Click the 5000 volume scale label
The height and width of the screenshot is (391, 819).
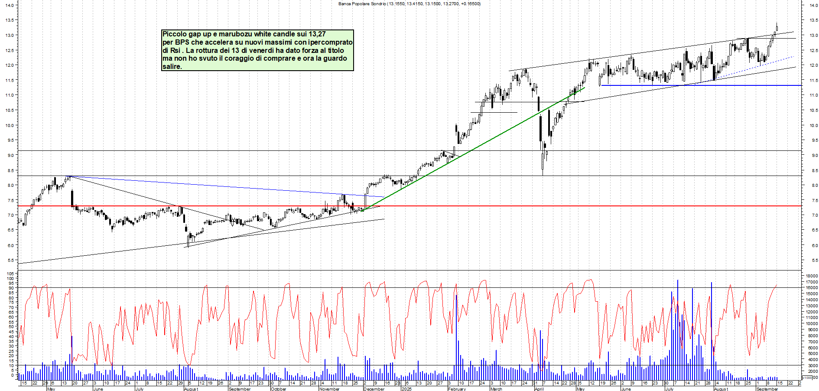(x=812, y=354)
